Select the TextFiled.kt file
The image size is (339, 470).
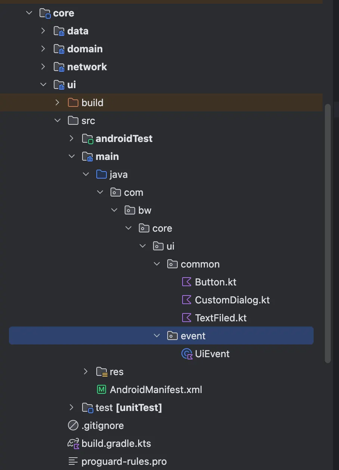point(221,318)
